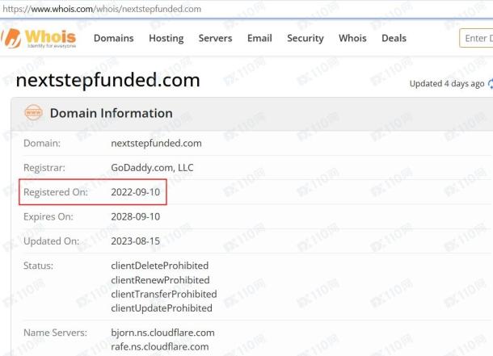Click the clientTransferProhibited status
This screenshot has height=356, width=493.
164,294
